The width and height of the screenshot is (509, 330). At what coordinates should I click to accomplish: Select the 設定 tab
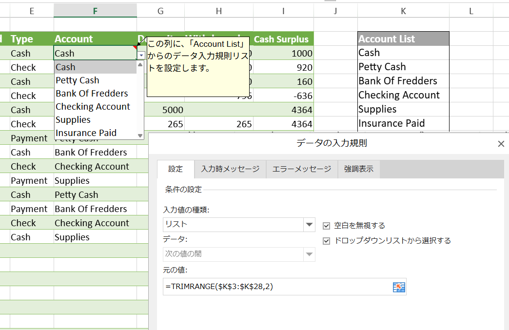point(176,169)
